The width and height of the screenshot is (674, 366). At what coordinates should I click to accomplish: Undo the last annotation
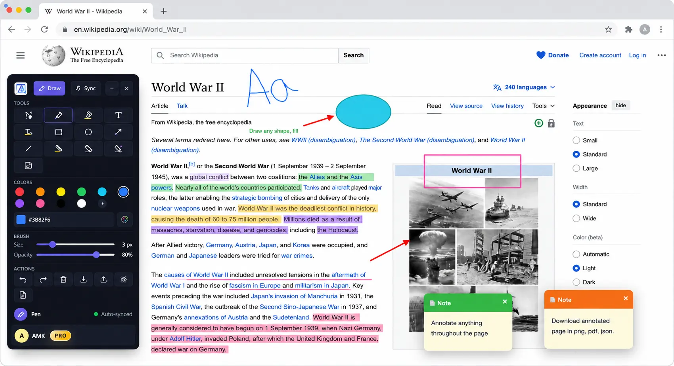[23, 280]
